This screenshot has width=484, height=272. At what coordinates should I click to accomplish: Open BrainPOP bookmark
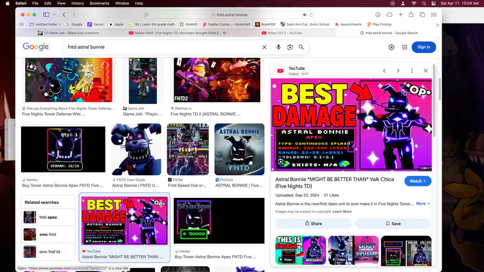(266, 24)
